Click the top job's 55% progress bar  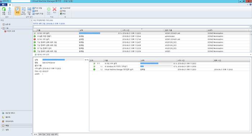coord(98,33)
